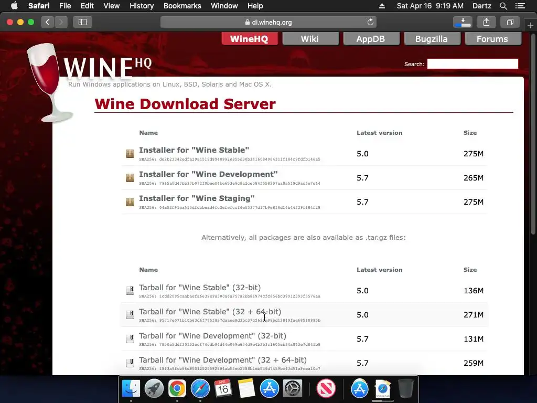Open a new tab with plus button

coord(530,25)
